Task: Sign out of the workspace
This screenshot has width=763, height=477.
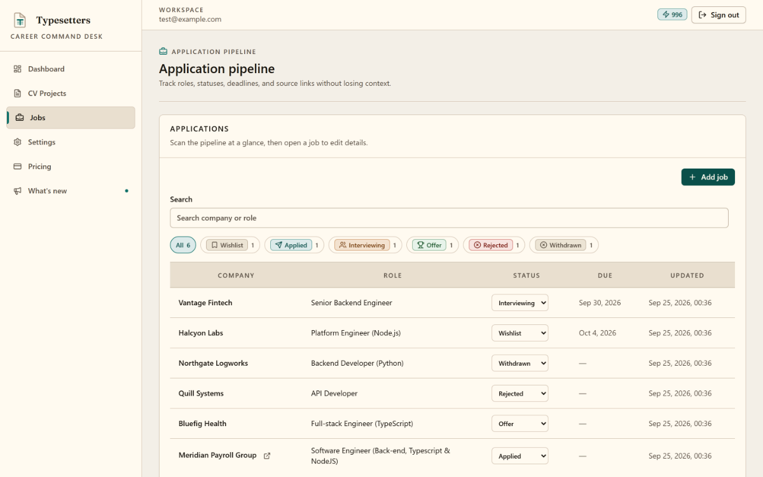Action: point(718,15)
